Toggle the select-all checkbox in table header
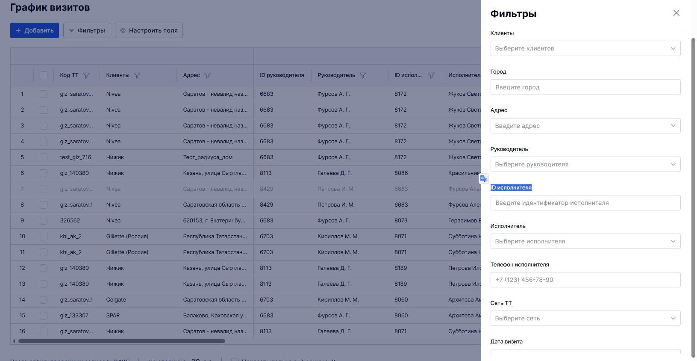Image resolution: width=697 pixels, height=361 pixels. click(44, 75)
